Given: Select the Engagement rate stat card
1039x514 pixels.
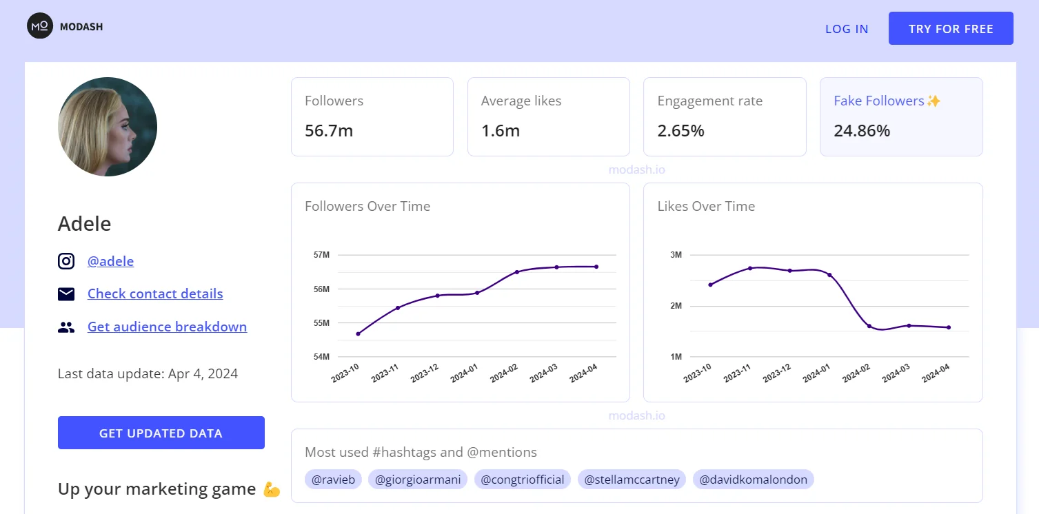Looking at the screenshot, I should 725,116.
